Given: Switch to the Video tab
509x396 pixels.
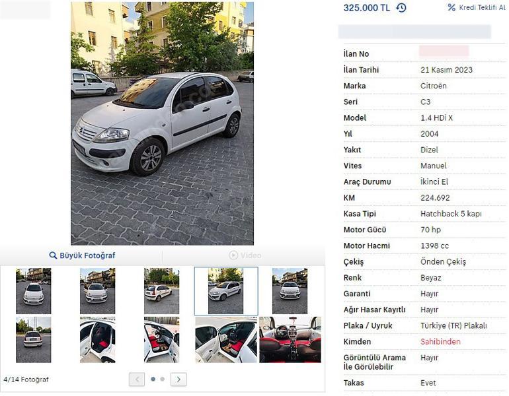Looking at the screenshot, I should (244, 255).
